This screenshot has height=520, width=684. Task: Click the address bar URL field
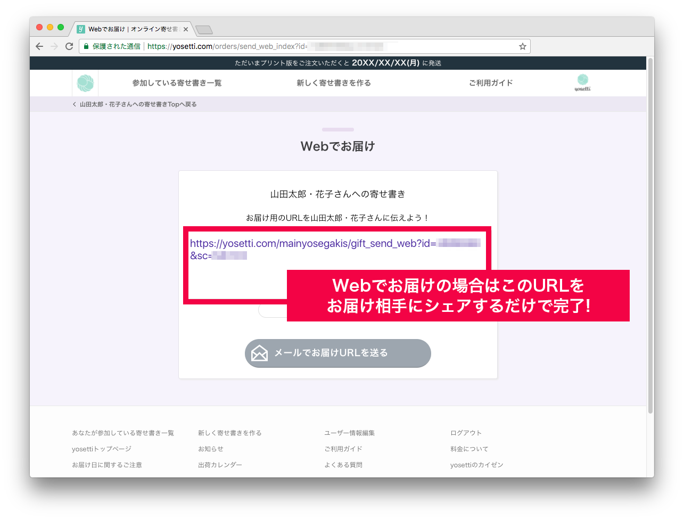[304, 46]
